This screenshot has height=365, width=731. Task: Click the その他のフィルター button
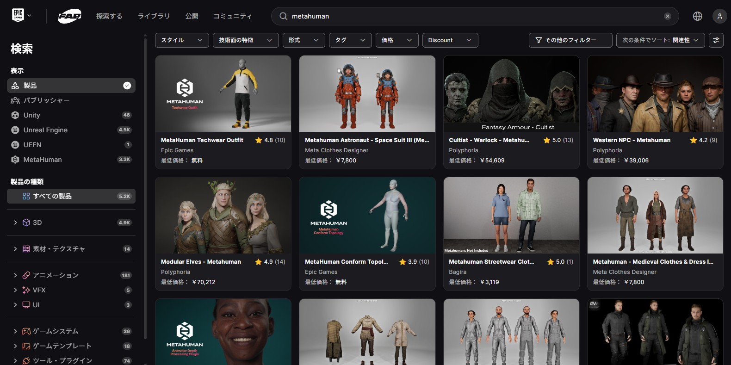(x=570, y=40)
